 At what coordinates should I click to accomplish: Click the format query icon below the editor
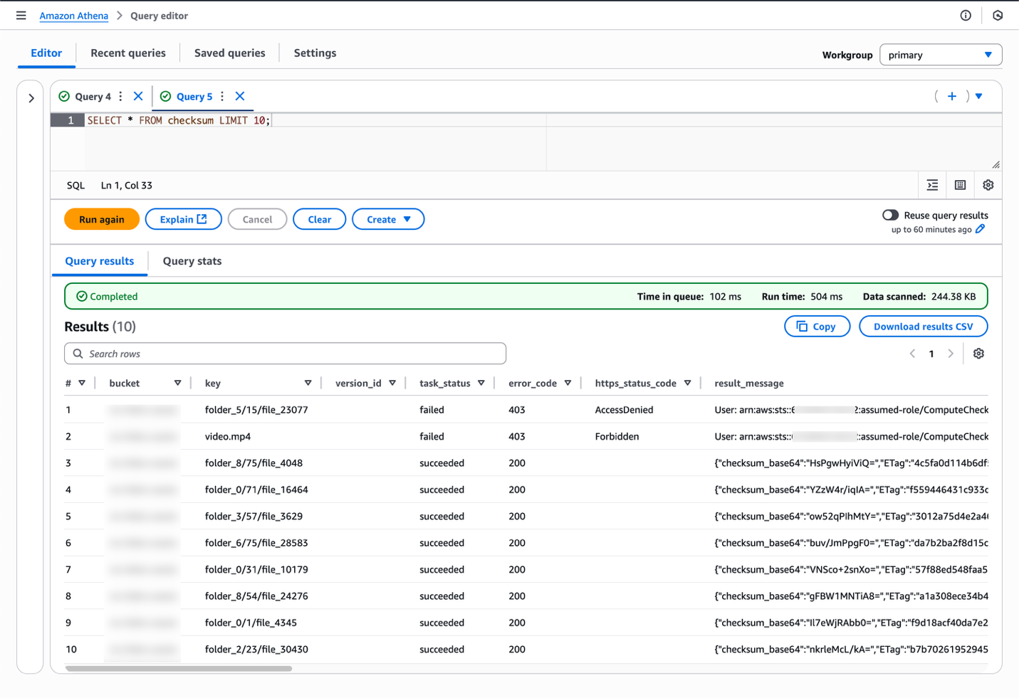[x=932, y=185]
